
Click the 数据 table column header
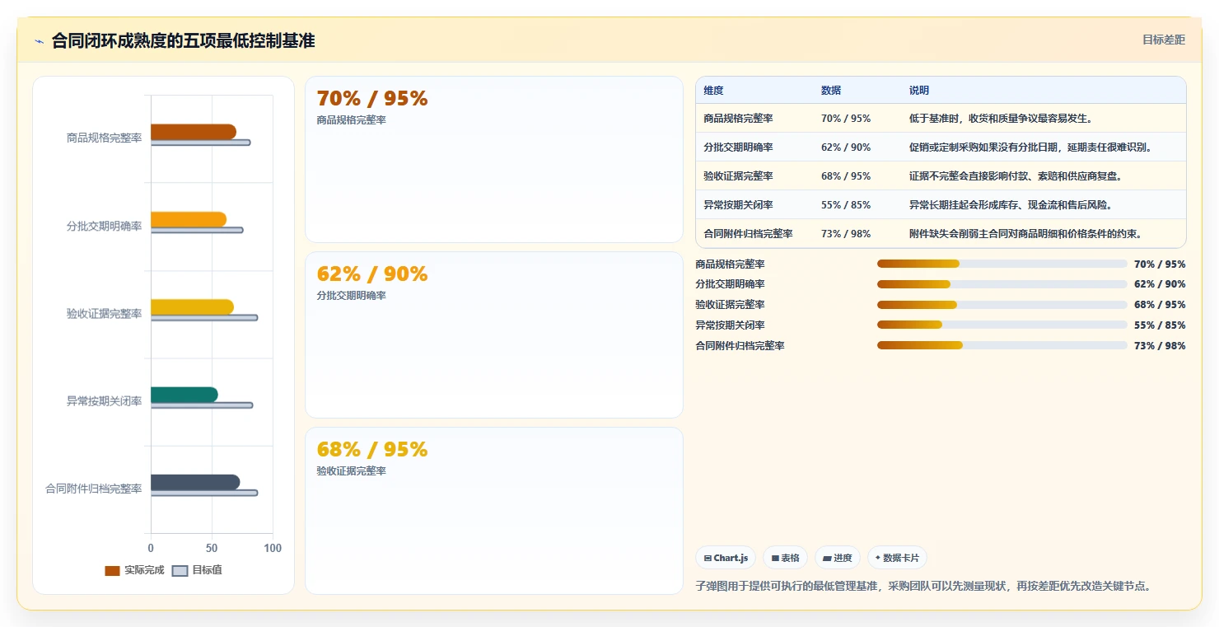point(831,91)
